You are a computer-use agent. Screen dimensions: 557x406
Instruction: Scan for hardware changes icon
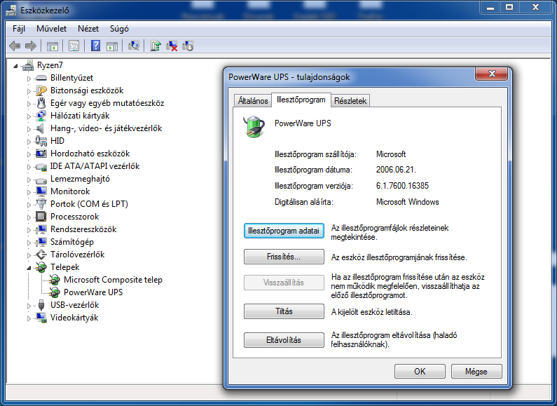click(x=134, y=46)
